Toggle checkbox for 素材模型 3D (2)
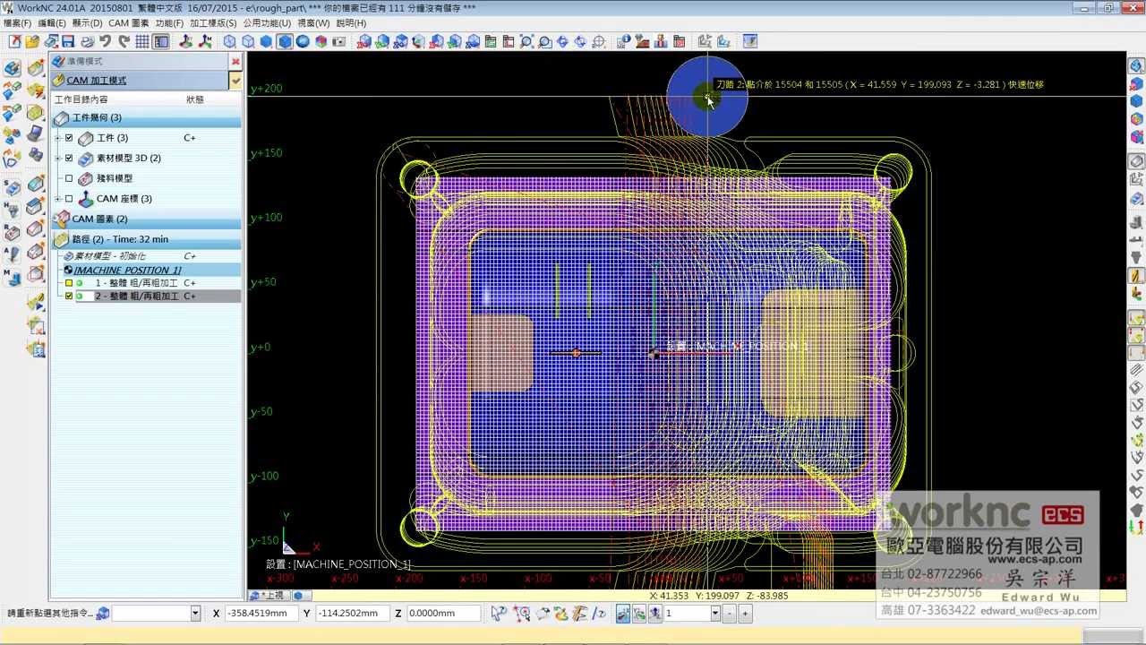 point(69,158)
